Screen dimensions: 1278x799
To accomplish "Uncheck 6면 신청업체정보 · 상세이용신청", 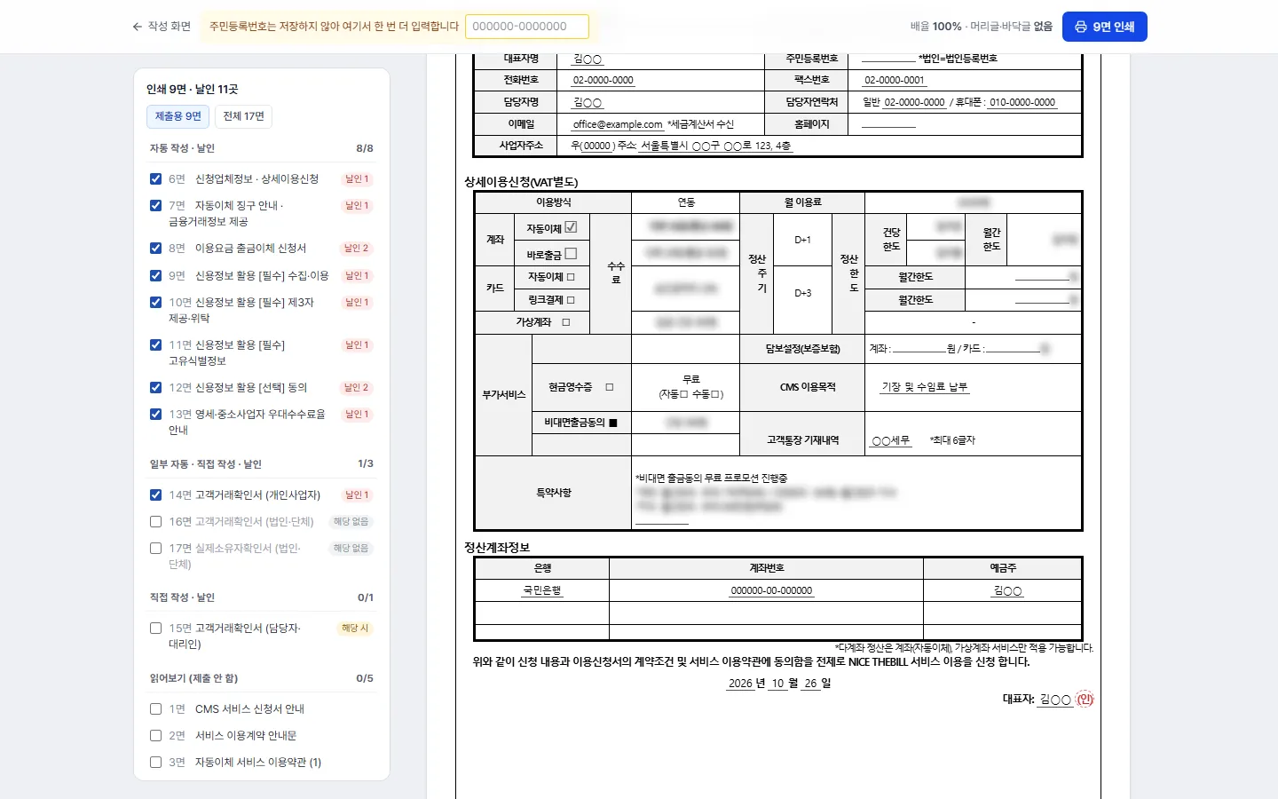I will 155,179.
